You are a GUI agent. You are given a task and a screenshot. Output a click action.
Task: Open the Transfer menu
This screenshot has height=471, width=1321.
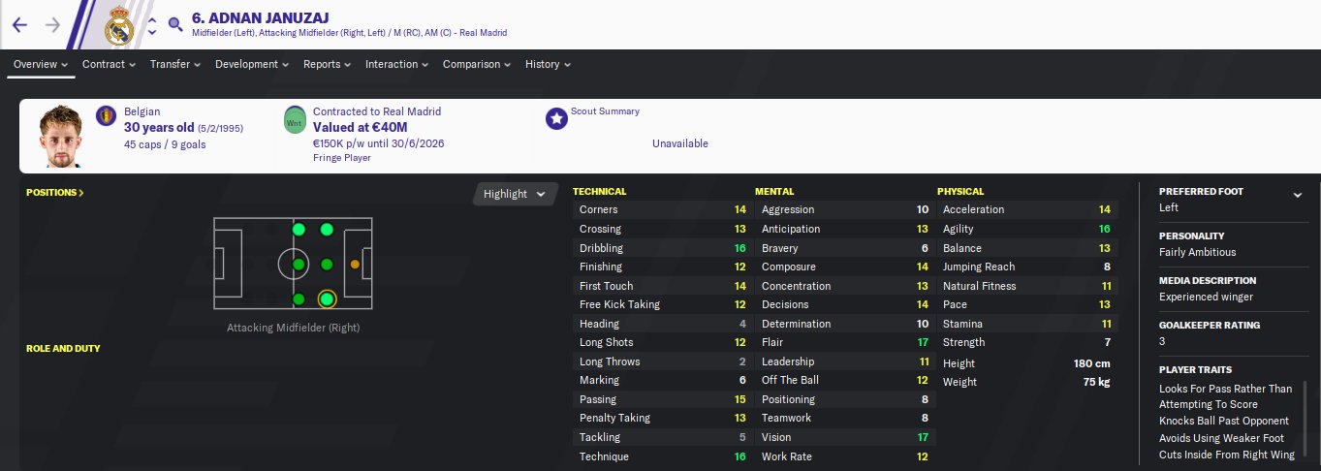tap(174, 65)
